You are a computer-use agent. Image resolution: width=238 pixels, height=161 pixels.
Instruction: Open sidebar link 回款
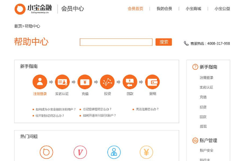203,117
